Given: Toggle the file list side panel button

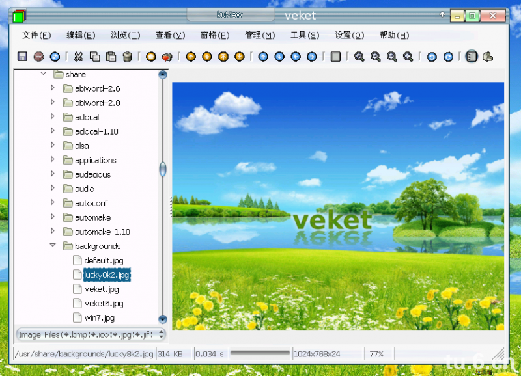Looking at the screenshot, I should [x=471, y=57].
